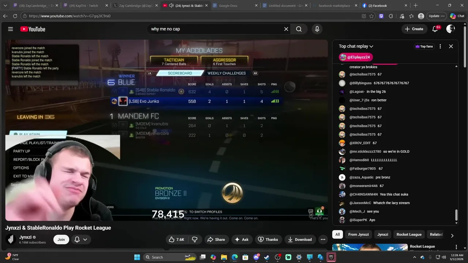Image resolution: width=468 pixels, height=263 pixels.
Task: Go back in the browser
Action: click(5, 16)
